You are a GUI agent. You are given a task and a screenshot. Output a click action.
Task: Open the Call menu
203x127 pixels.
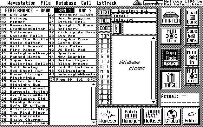pyautogui.click(x=86, y=3)
